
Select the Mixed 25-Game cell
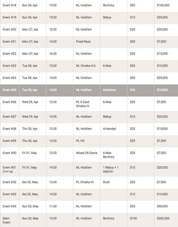click(86, 153)
